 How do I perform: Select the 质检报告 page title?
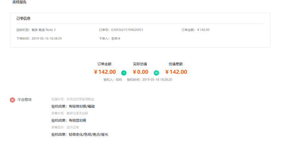coord(19,2)
